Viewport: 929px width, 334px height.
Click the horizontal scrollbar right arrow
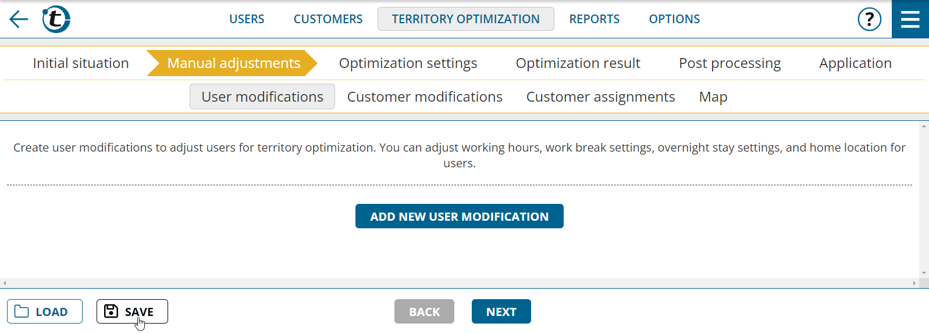[914, 283]
